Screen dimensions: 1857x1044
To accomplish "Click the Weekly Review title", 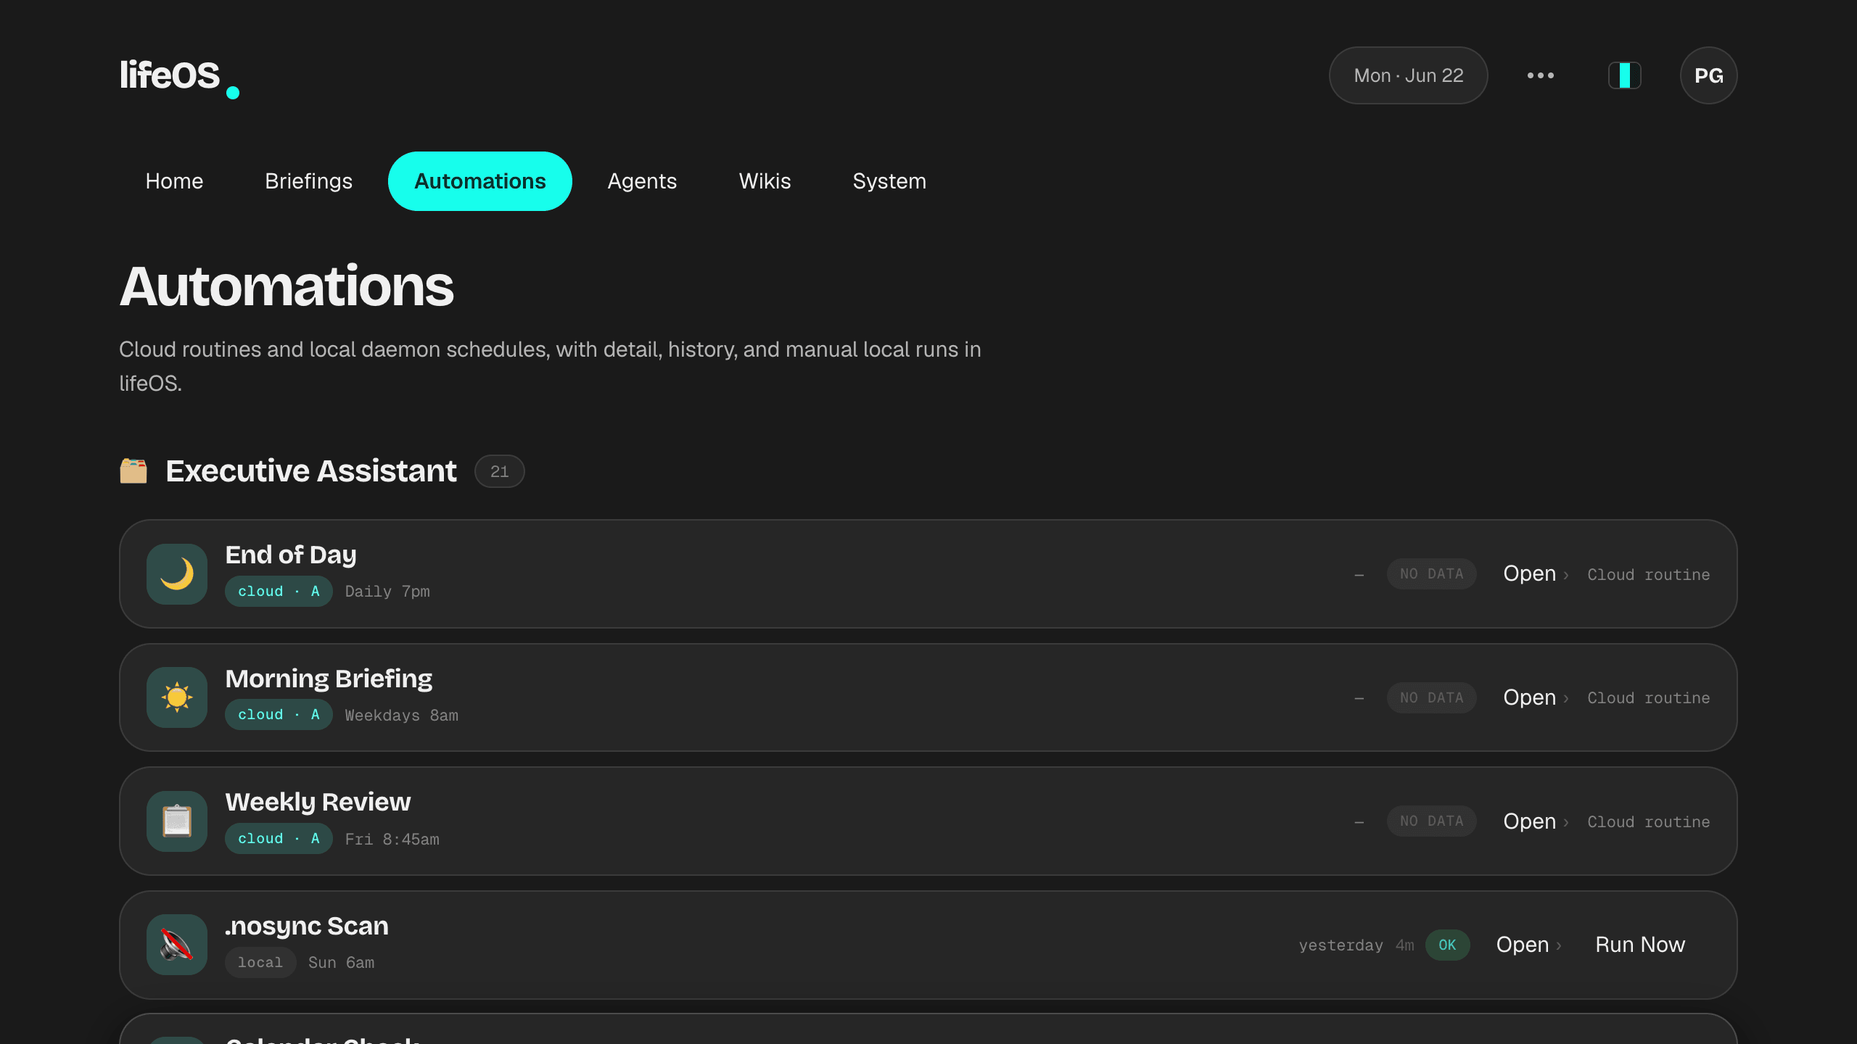I will click(318, 802).
